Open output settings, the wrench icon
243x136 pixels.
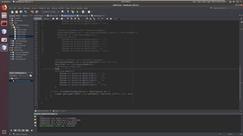(35, 126)
